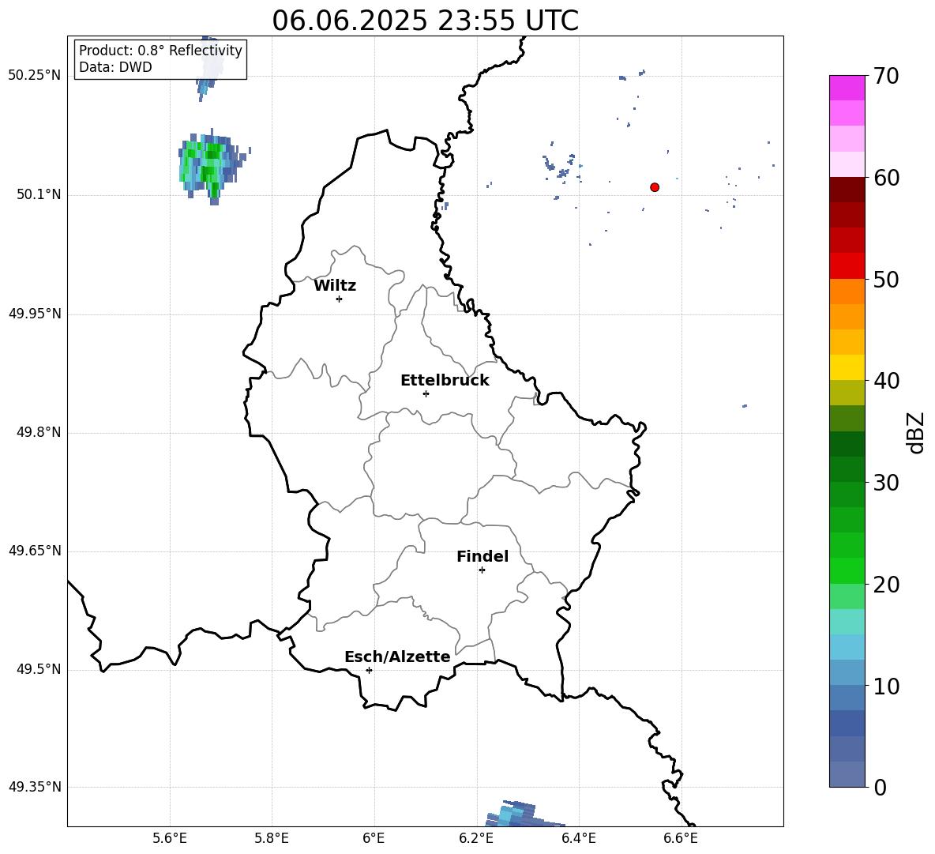Viewport: 935px width, 854px height.
Task: Click the dark maroon colorbar segment below 60
Action: (x=847, y=190)
